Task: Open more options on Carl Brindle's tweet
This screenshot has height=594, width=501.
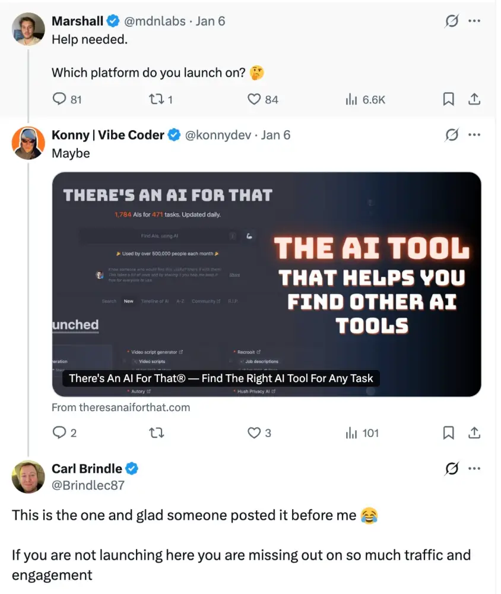Action: [x=474, y=469]
